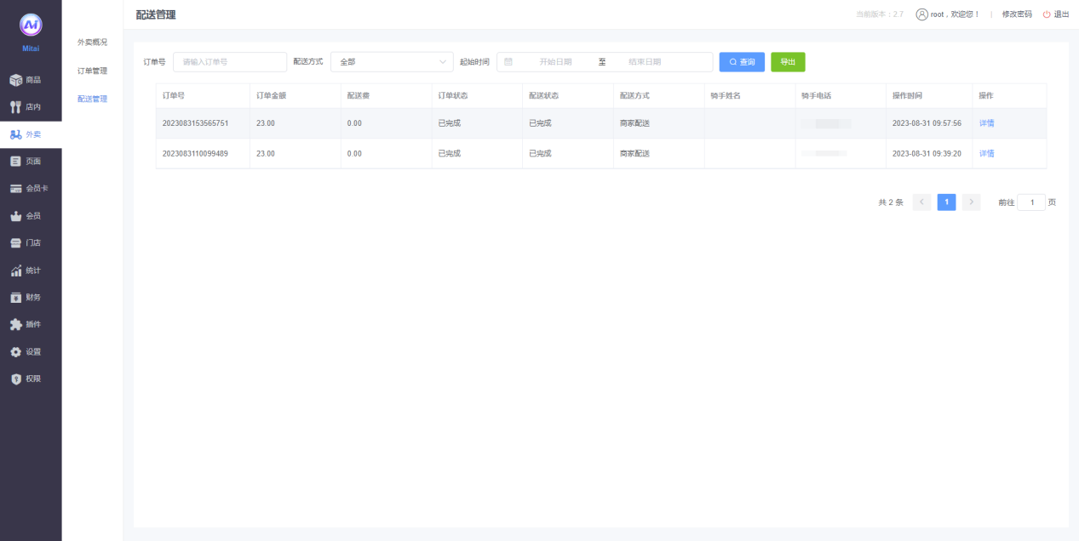This screenshot has height=541, width=1079.
Task: Open the 设置 settings gear icon
Action: click(15, 352)
